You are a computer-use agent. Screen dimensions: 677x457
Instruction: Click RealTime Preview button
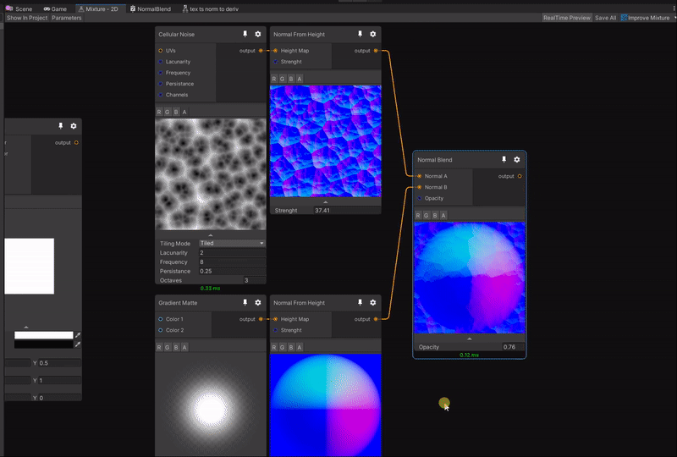pyautogui.click(x=566, y=18)
